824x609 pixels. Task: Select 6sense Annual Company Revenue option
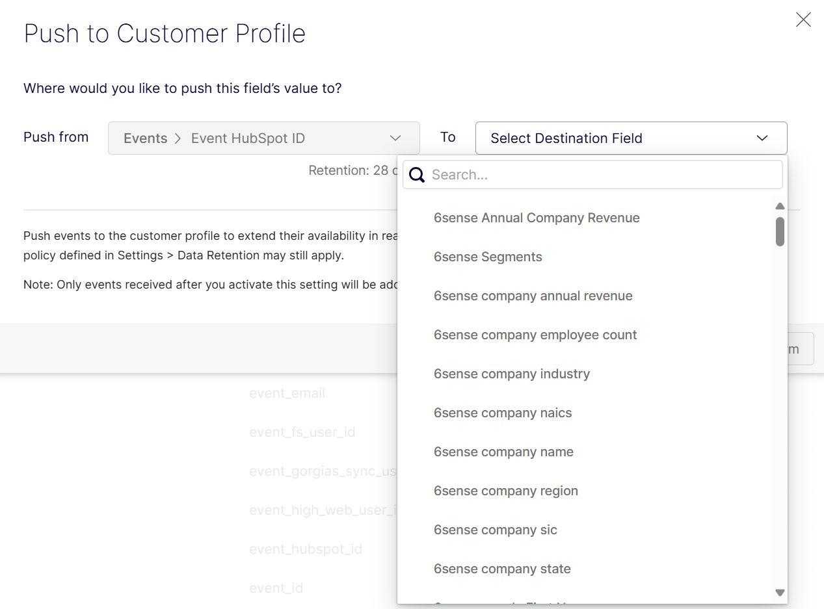(x=537, y=218)
